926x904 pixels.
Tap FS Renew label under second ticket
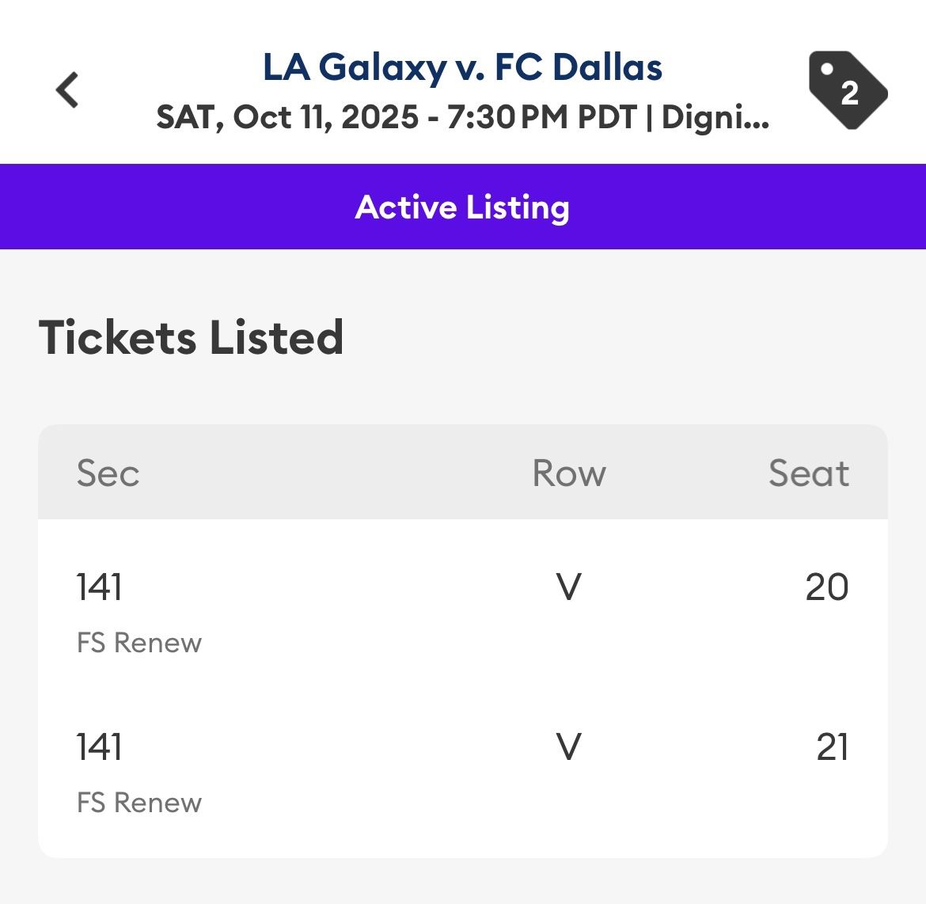click(x=139, y=803)
